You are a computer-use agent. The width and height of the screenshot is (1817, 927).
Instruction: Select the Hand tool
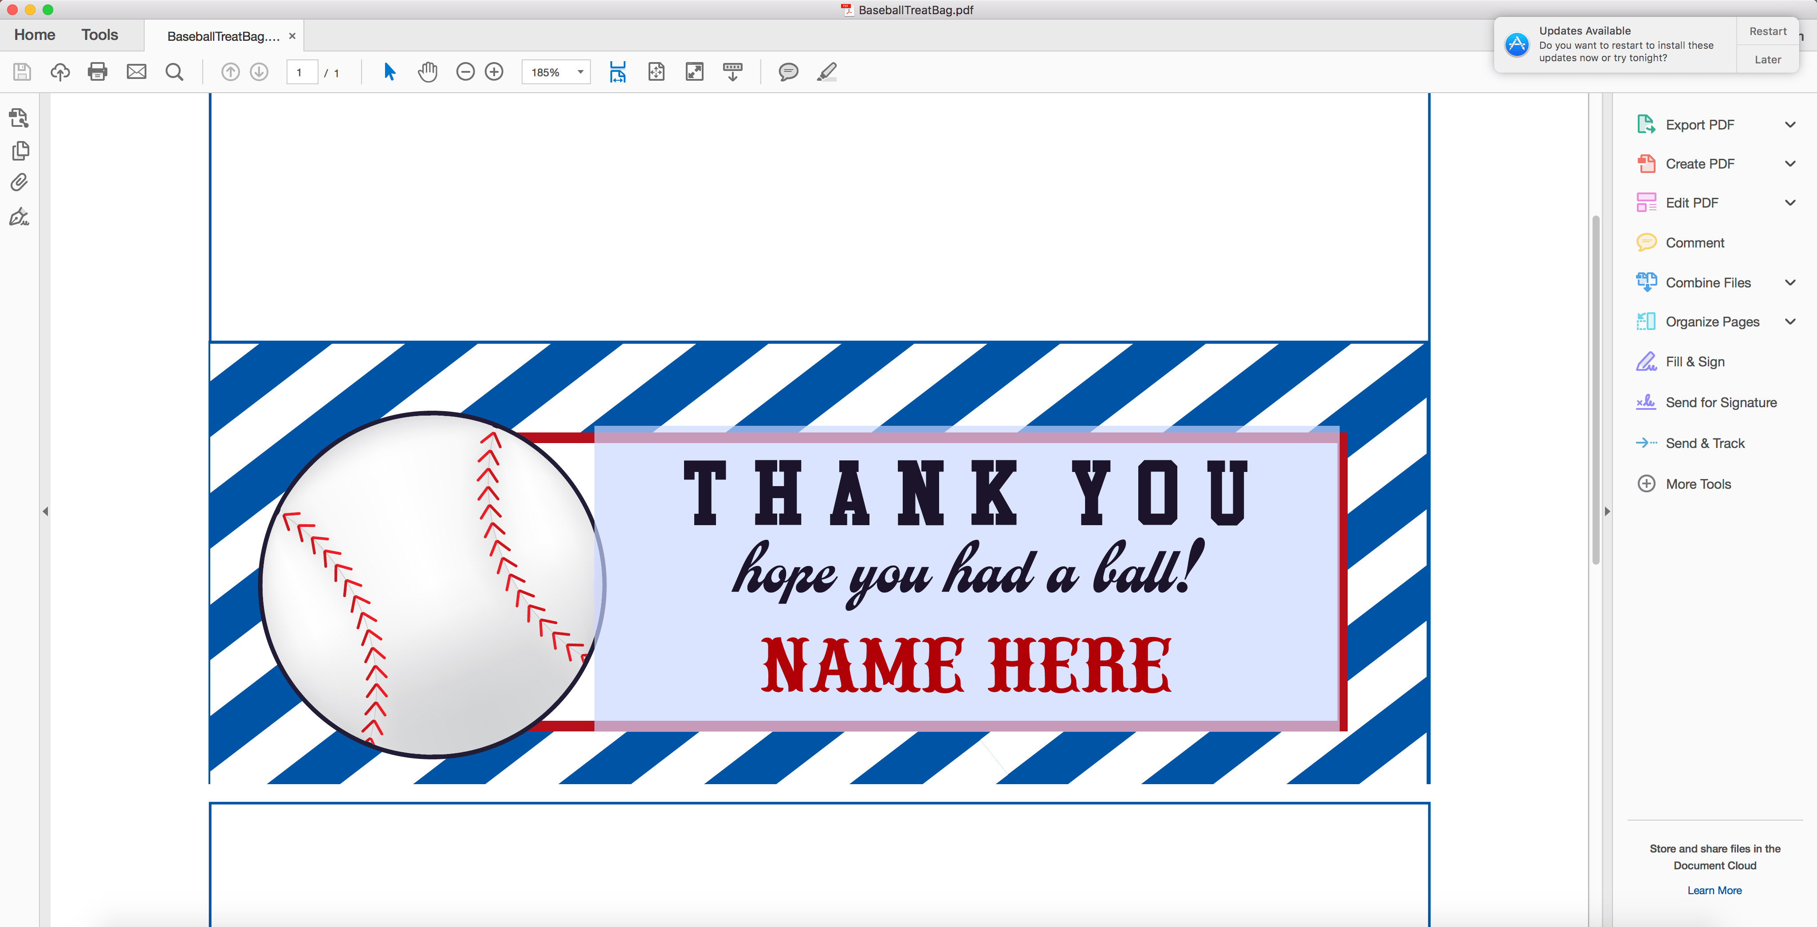tap(428, 71)
